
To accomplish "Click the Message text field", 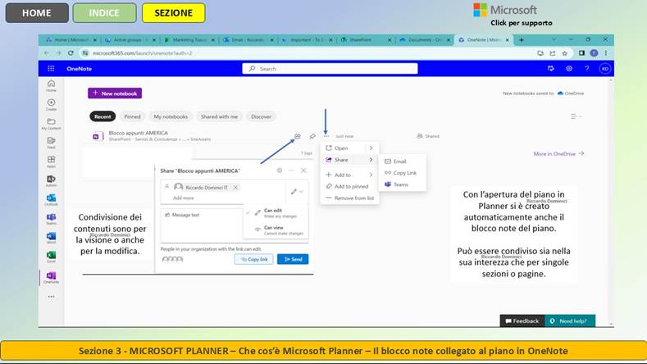I will 201,226.
